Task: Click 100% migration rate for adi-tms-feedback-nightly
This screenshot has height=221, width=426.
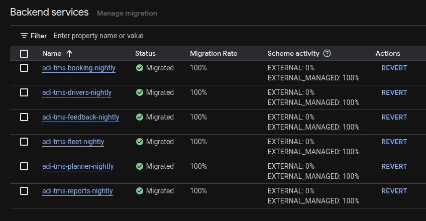Action: 198,117
